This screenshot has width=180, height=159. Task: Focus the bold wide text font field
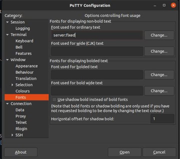point(97,91)
